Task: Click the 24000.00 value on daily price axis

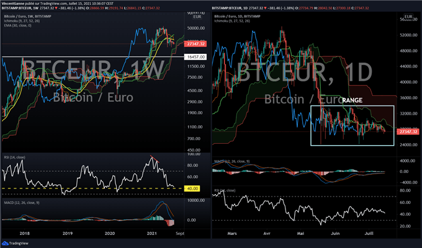Action: (x=408, y=144)
